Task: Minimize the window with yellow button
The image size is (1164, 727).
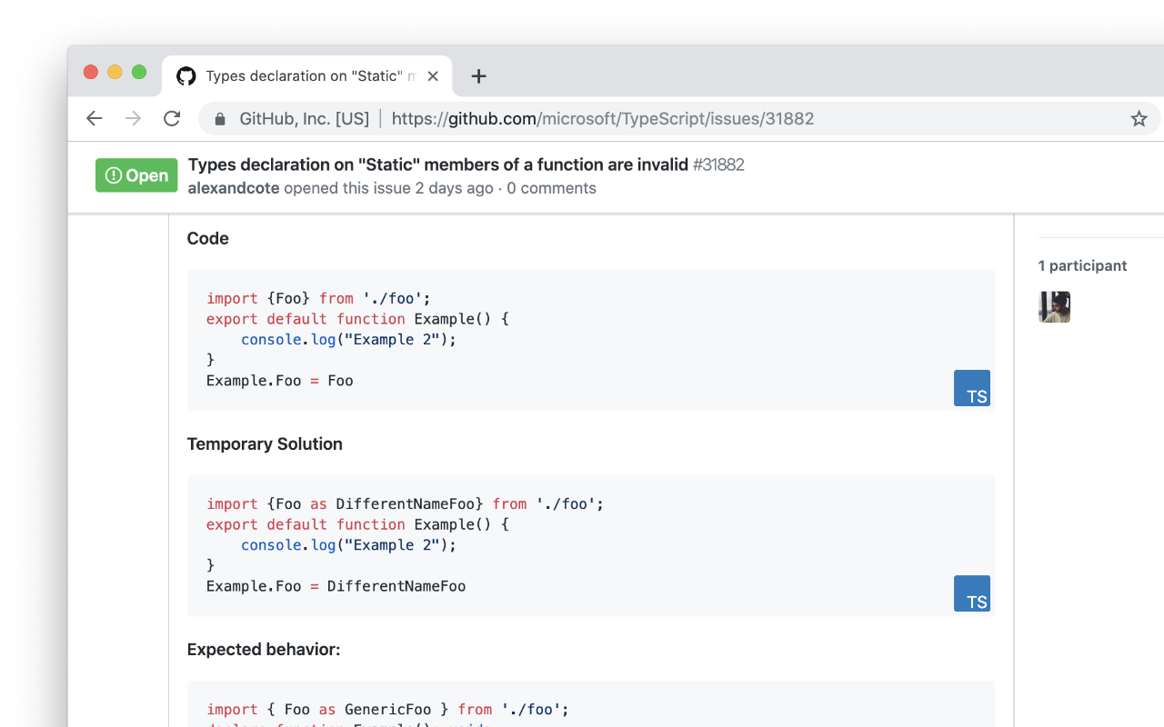Action: (115, 73)
